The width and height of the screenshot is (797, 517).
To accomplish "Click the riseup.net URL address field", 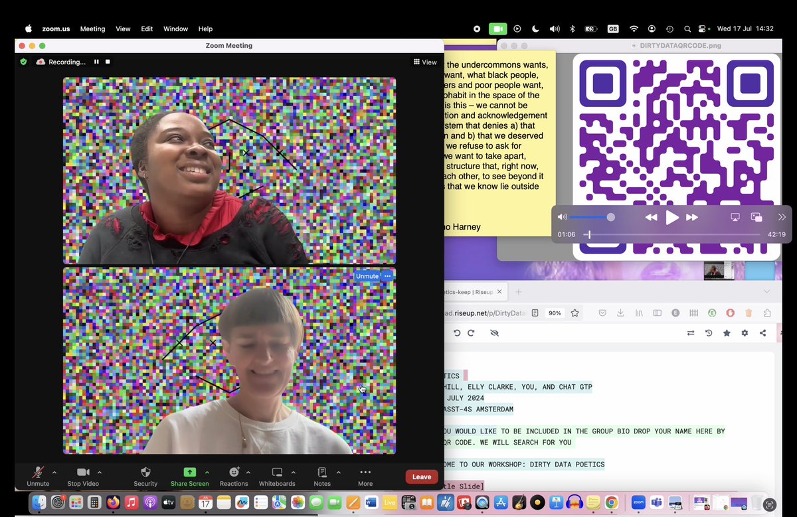I will pyautogui.click(x=486, y=313).
